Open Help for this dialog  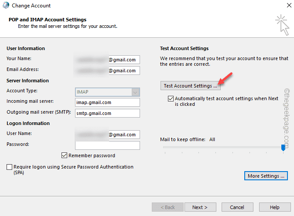click(275, 207)
